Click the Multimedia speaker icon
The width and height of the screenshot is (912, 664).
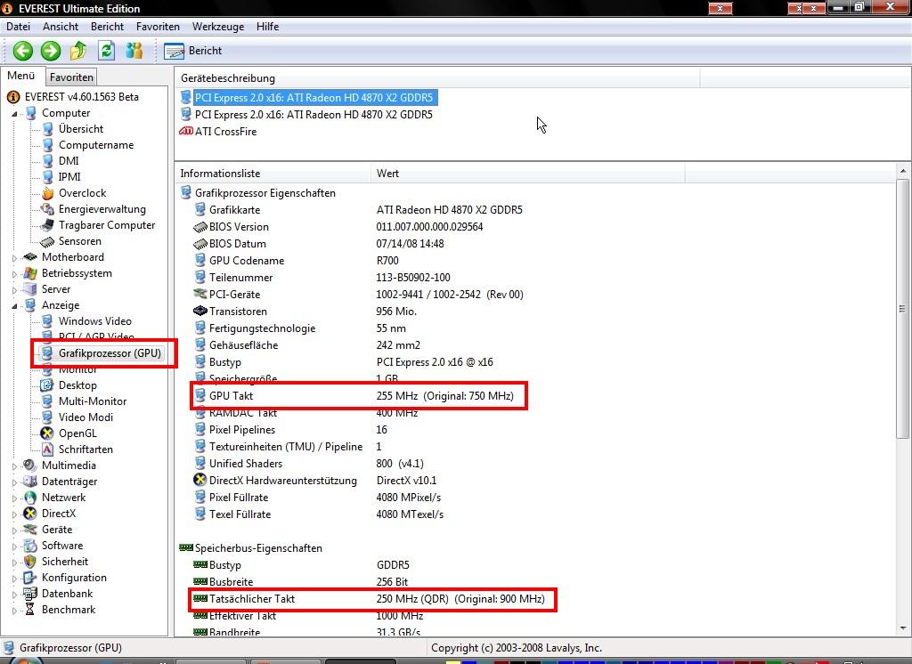tap(29, 466)
